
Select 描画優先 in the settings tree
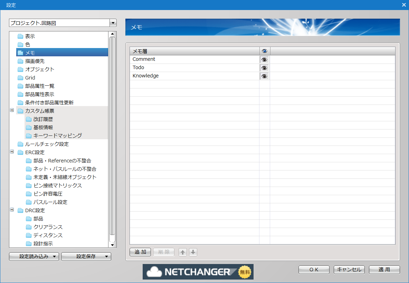[35, 61]
